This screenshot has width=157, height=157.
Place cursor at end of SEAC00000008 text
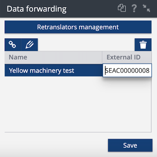(150, 71)
